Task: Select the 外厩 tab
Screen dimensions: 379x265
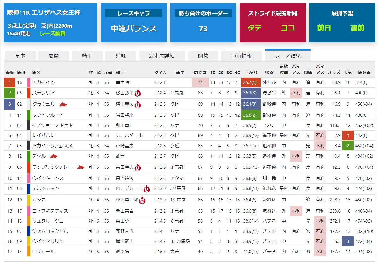Action: tap(120, 56)
